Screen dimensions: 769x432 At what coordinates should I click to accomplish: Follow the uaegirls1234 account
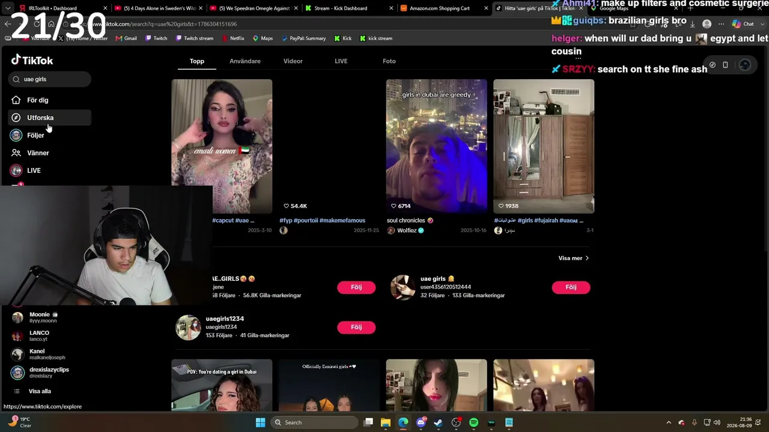coord(356,327)
